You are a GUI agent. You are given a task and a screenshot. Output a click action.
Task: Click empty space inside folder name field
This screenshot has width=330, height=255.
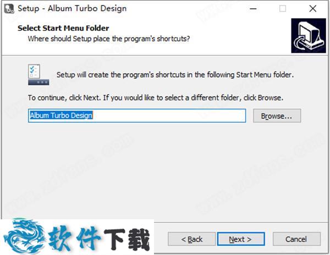[168, 115]
